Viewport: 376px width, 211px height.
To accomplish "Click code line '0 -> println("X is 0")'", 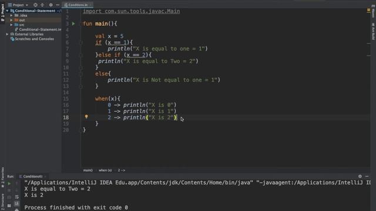I will [142, 105].
